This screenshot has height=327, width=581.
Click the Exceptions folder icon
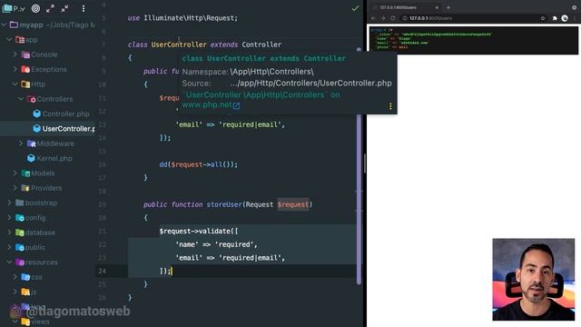click(25, 69)
